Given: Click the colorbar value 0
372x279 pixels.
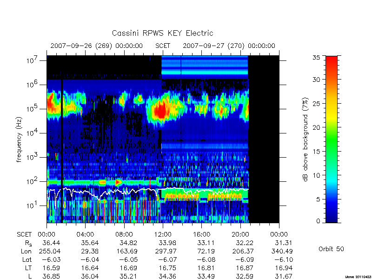Looking at the screenshot, I should click(x=318, y=221).
